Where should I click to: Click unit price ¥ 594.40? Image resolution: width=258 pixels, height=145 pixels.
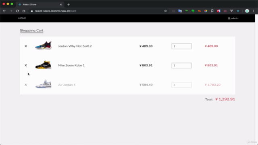(146, 85)
